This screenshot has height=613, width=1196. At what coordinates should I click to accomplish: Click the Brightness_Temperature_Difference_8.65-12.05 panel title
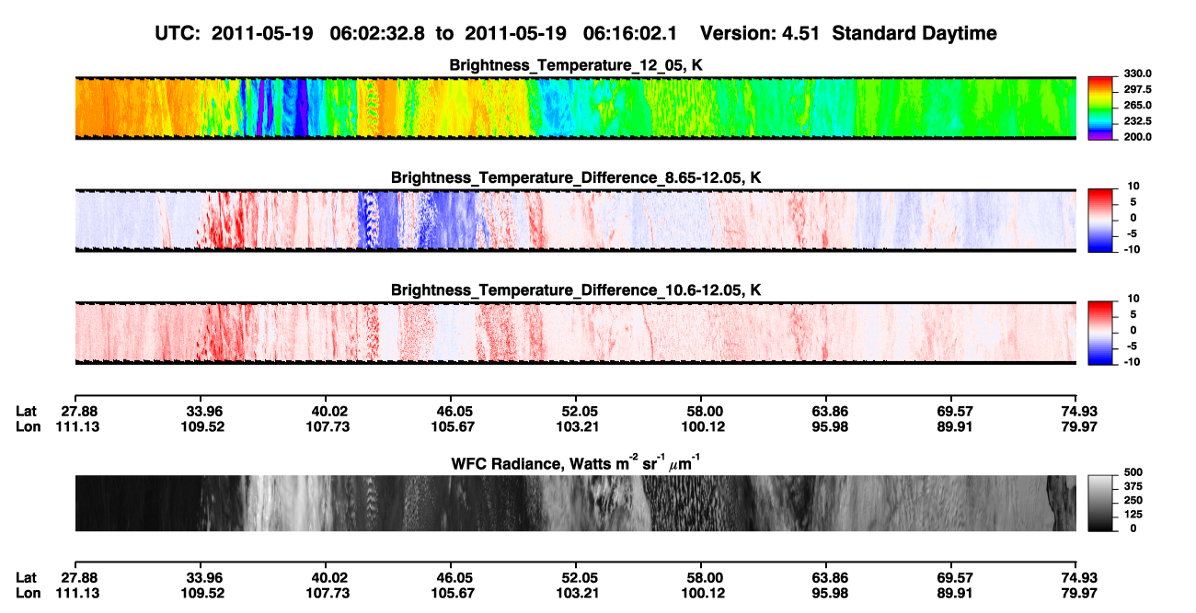[x=576, y=177]
